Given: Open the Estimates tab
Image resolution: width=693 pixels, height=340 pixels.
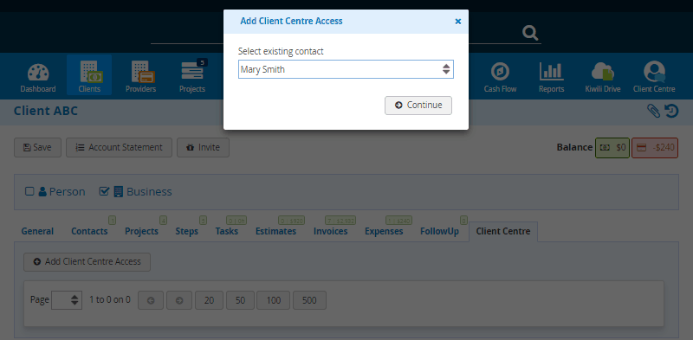Looking at the screenshot, I should (275, 231).
